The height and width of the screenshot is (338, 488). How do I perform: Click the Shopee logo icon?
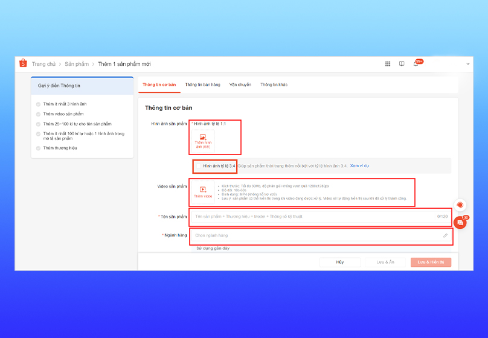[x=23, y=63]
